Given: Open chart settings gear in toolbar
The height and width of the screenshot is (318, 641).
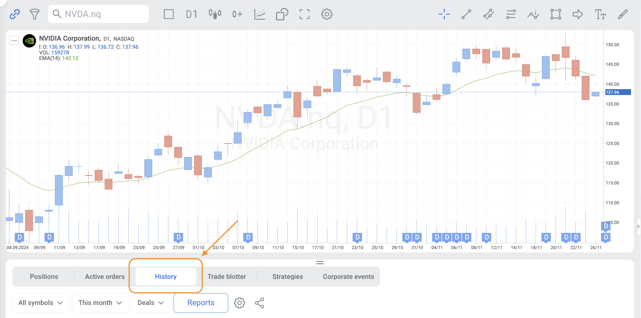Looking at the screenshot, I should (327, 14).
